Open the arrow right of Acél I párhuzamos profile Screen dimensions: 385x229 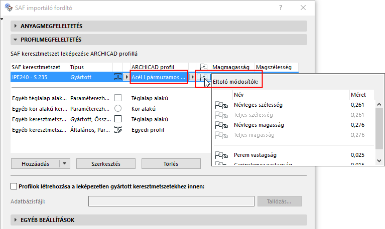click(192, 77)
